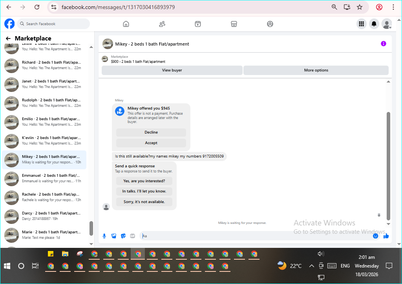Open the Chrome profile icon

[x=379, y=7]
